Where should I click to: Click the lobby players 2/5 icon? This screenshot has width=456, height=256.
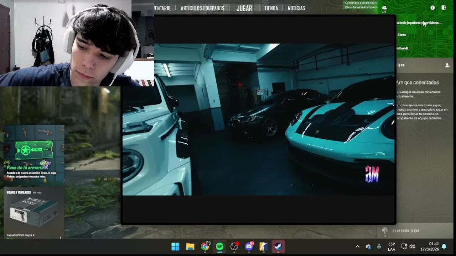[x=384, y=9]
